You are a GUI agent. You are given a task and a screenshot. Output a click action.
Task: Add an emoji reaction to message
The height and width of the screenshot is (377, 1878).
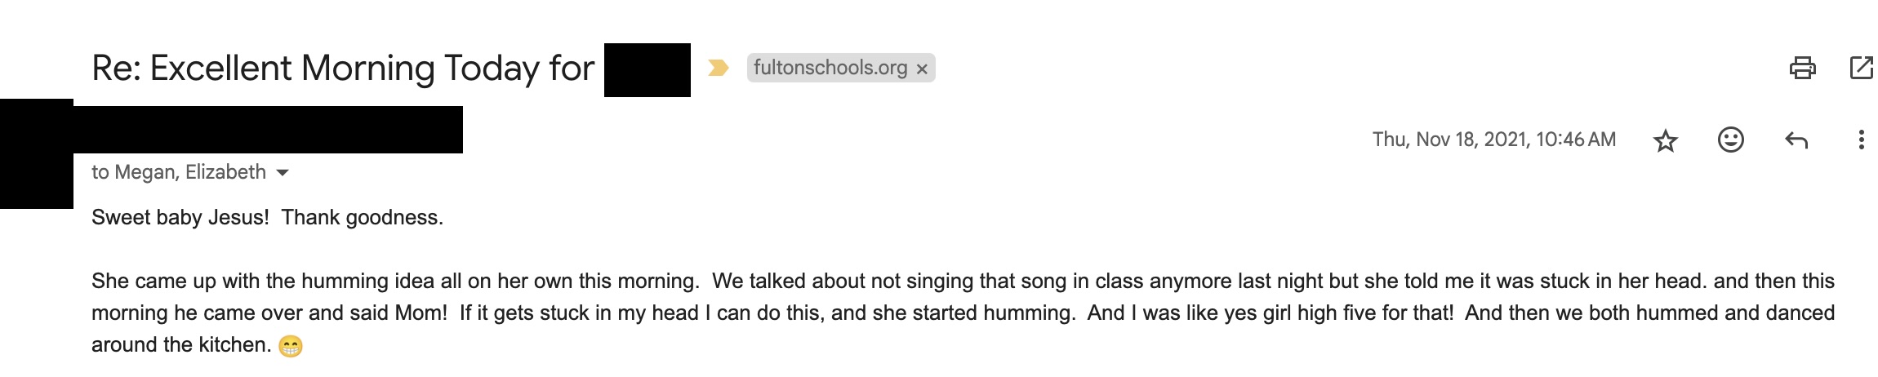tap(1730, 140)
